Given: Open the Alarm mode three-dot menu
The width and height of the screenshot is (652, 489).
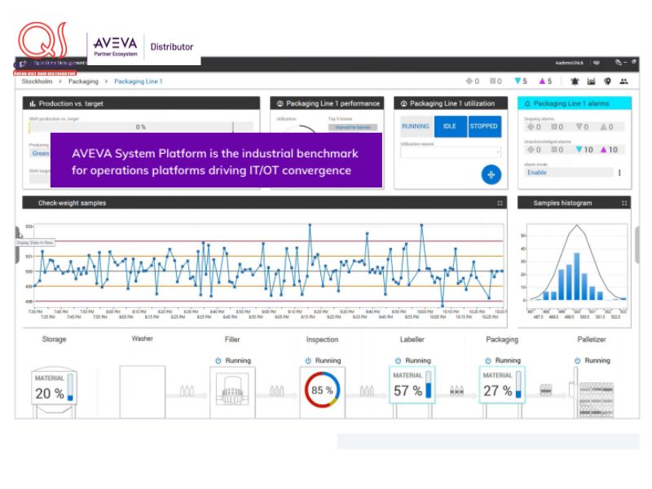Looking at the screenshot, I should point(619,173).
